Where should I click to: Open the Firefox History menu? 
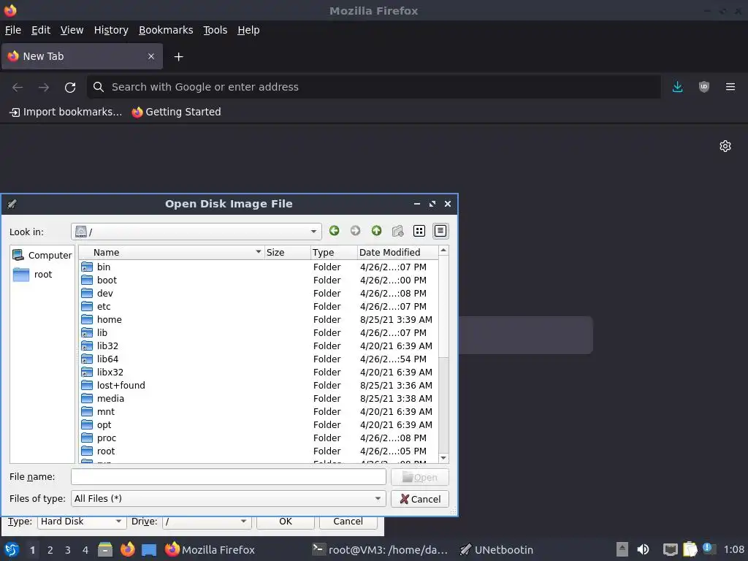111,30
